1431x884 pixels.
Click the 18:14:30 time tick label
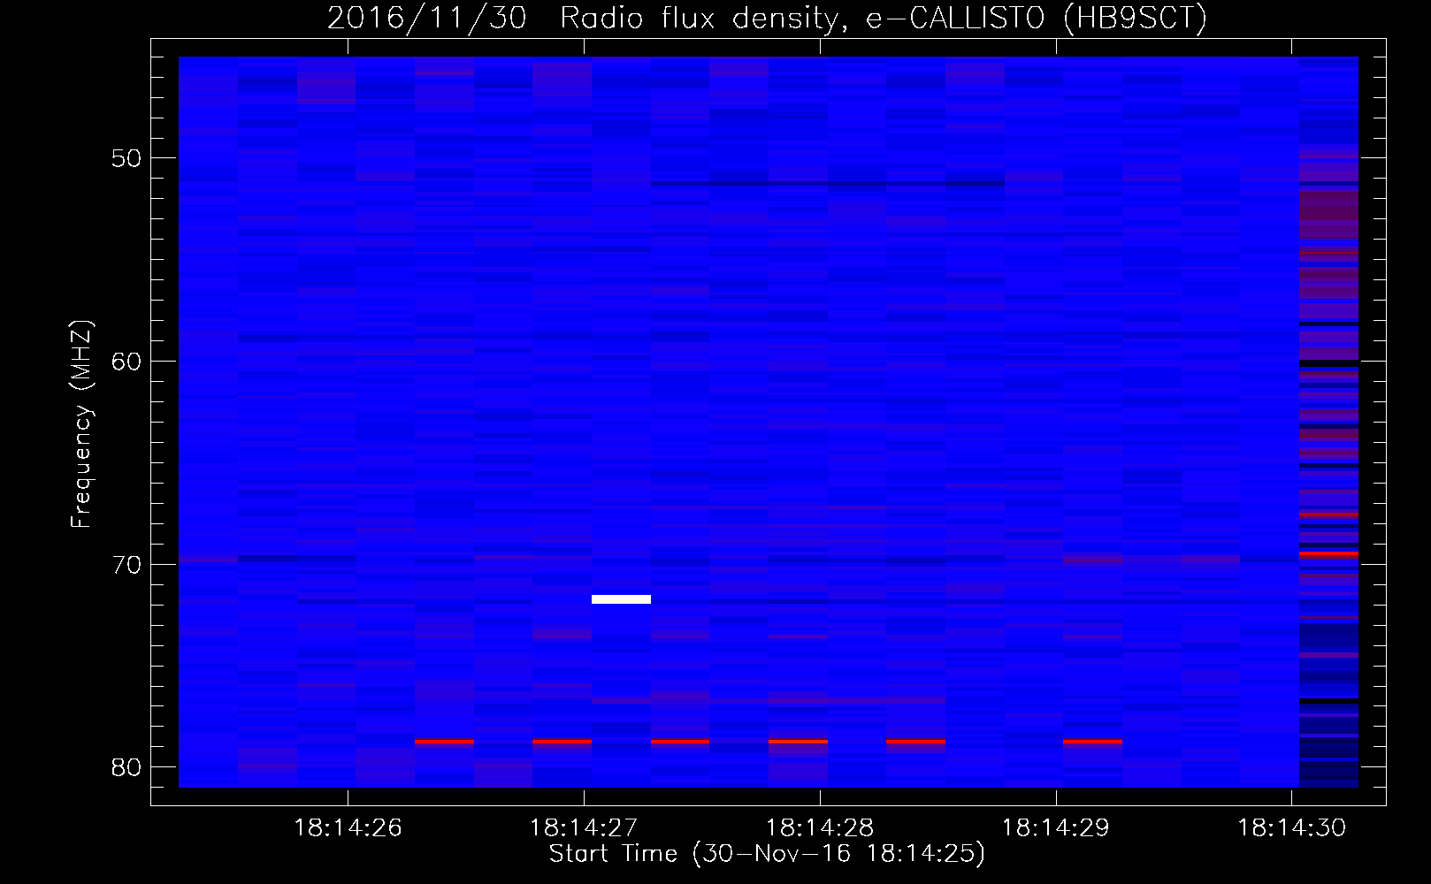click(1291, 828)
